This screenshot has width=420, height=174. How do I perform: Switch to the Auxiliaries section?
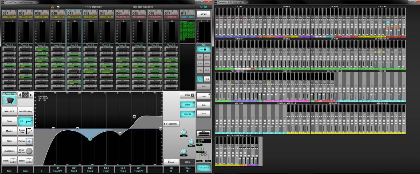tap(8, 151)
